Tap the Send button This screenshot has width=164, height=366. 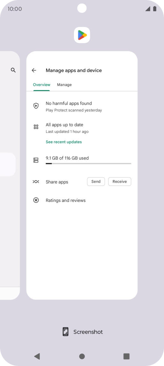[x=96, y=182]
